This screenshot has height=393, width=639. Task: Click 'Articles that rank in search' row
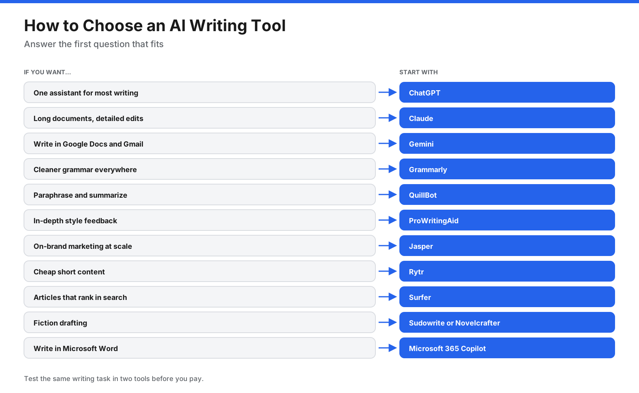200,297
